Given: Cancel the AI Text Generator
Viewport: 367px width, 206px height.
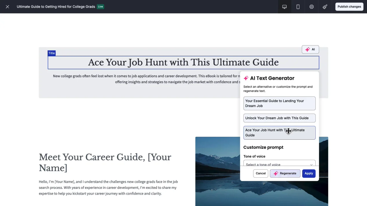Looking at the screenshot, I should point(261,173).
